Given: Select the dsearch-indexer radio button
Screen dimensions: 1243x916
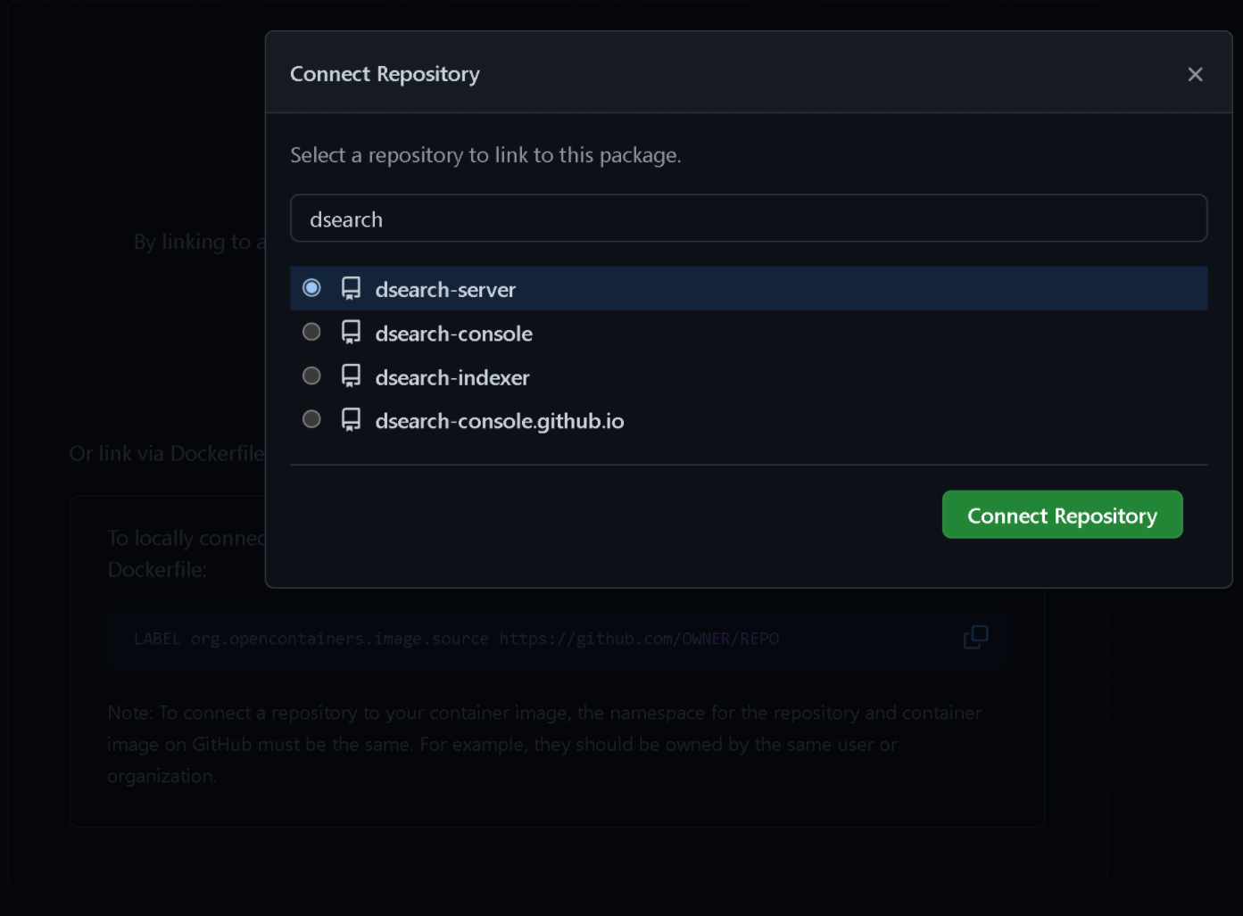Looking at the screenshot, I should 311,375.
